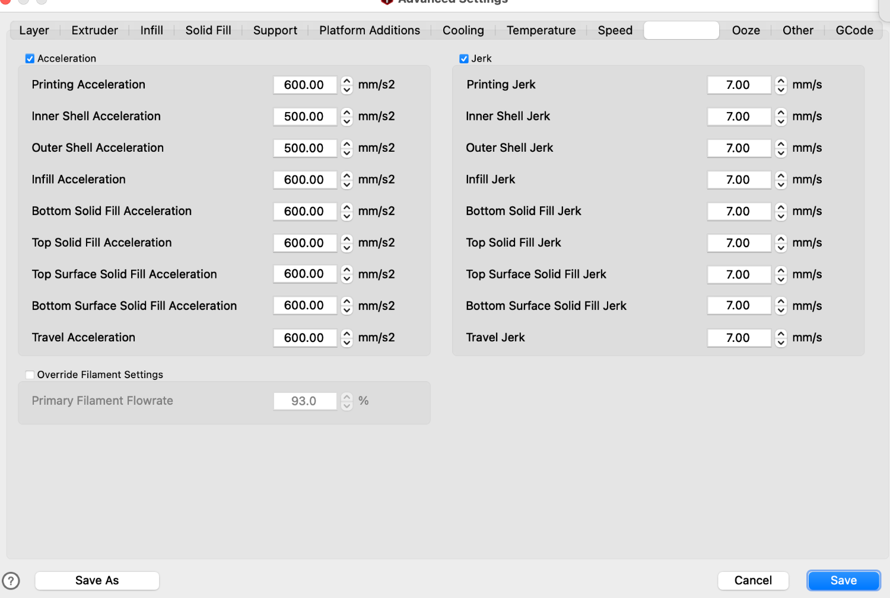Disable the Acceleration checkbox
890x598 pixels.
[30, 59]
